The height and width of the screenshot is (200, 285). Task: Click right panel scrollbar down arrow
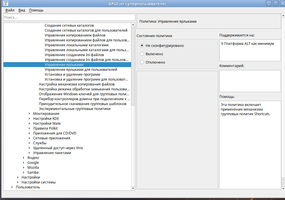(x=283, y=189)
